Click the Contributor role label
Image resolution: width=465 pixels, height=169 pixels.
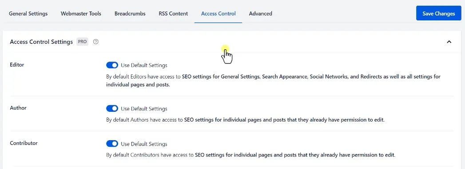pos(24,143)
